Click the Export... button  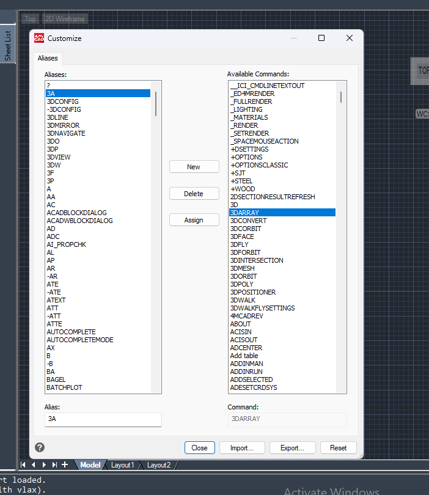click(292, 448)
